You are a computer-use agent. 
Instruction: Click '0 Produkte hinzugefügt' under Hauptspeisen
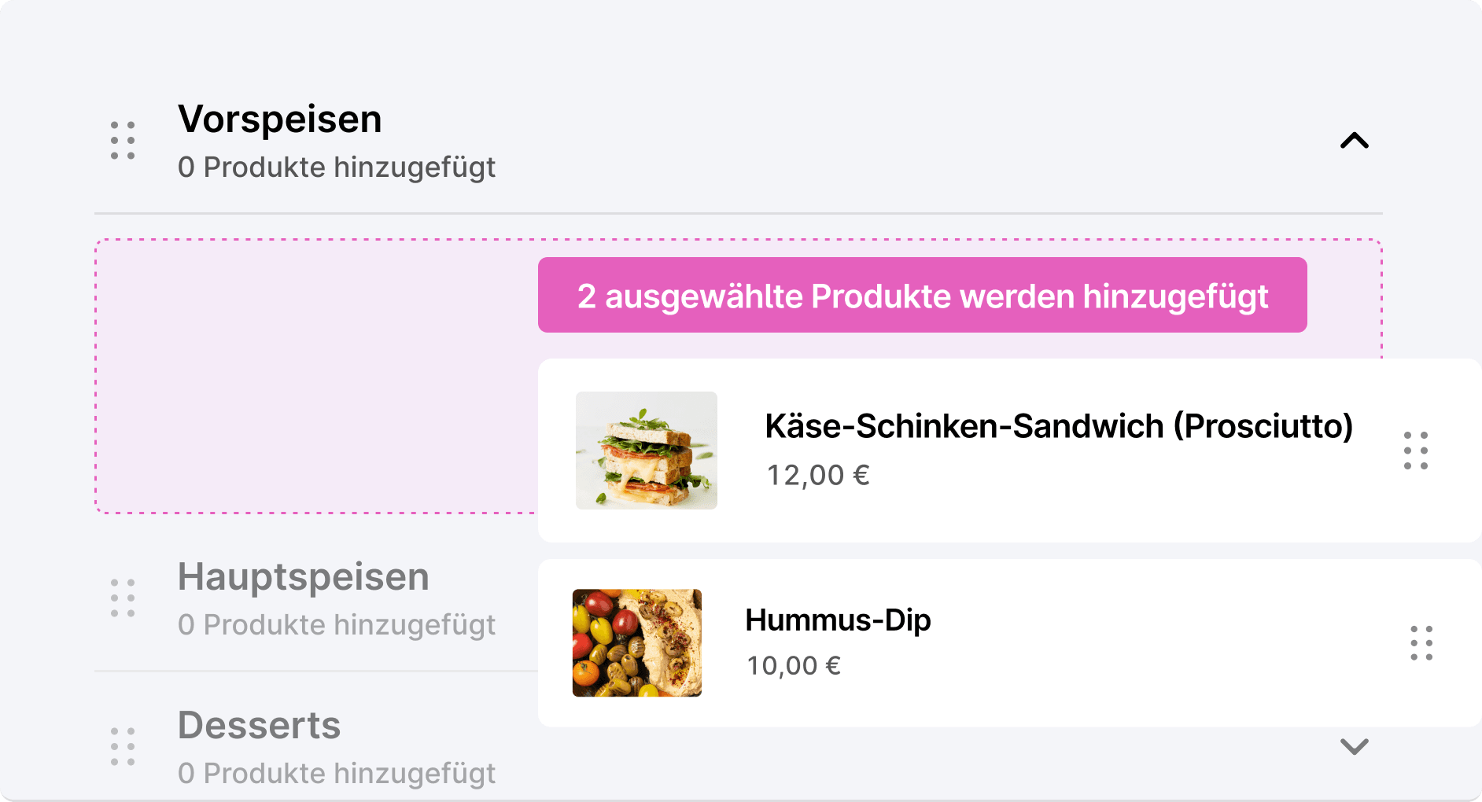(337, 625)
